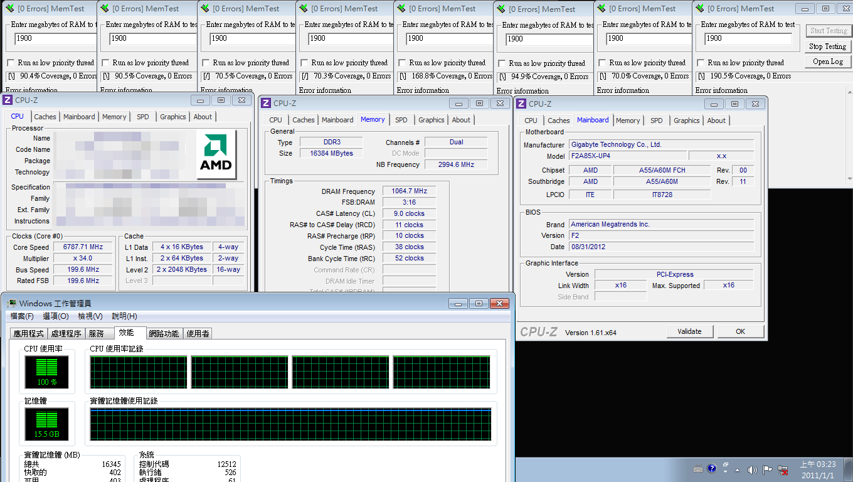The image size is (853, 482).
Task: Open the Action Center flag tray icon
Action: (x=768, y=469)
